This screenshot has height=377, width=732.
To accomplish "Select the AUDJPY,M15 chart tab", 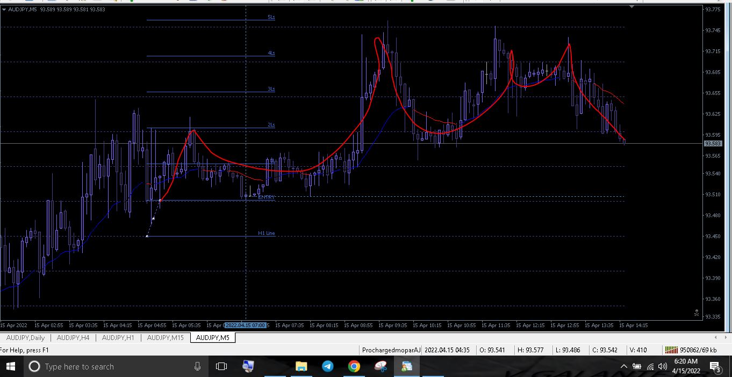I will 165,337.
